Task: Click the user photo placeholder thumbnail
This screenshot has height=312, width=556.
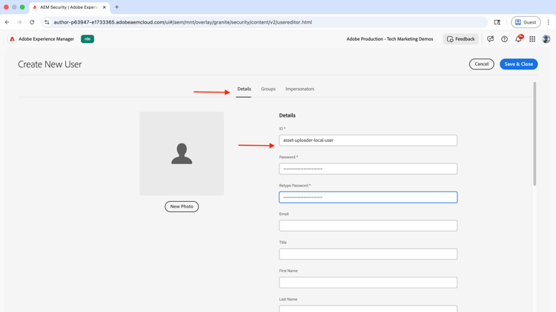Action: 182,154
